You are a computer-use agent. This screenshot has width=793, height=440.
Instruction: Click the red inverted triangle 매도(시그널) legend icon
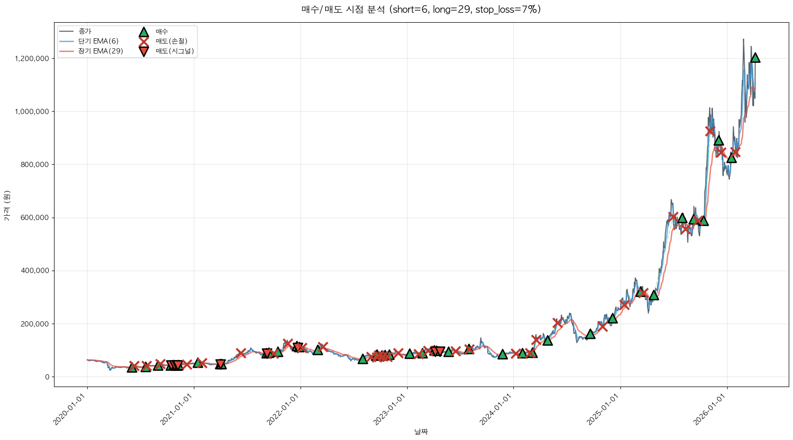(x=144, y=51)
